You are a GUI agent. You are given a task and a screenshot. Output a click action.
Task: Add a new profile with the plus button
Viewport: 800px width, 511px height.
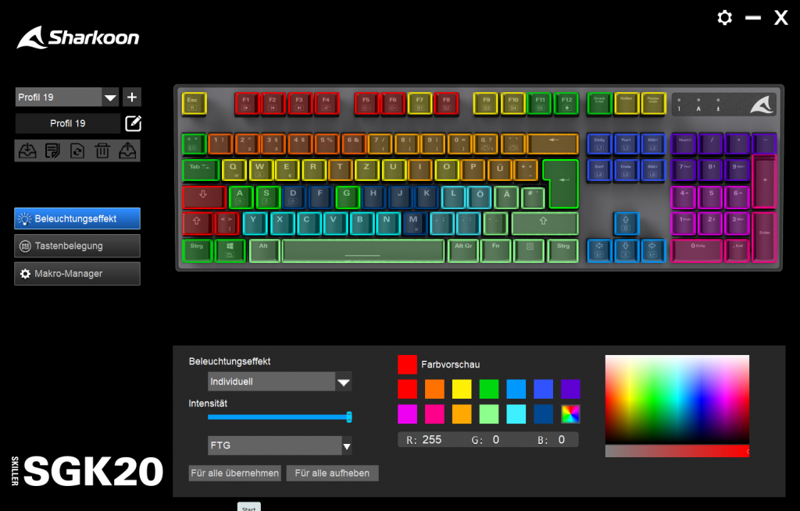click(x=131, y=97)
